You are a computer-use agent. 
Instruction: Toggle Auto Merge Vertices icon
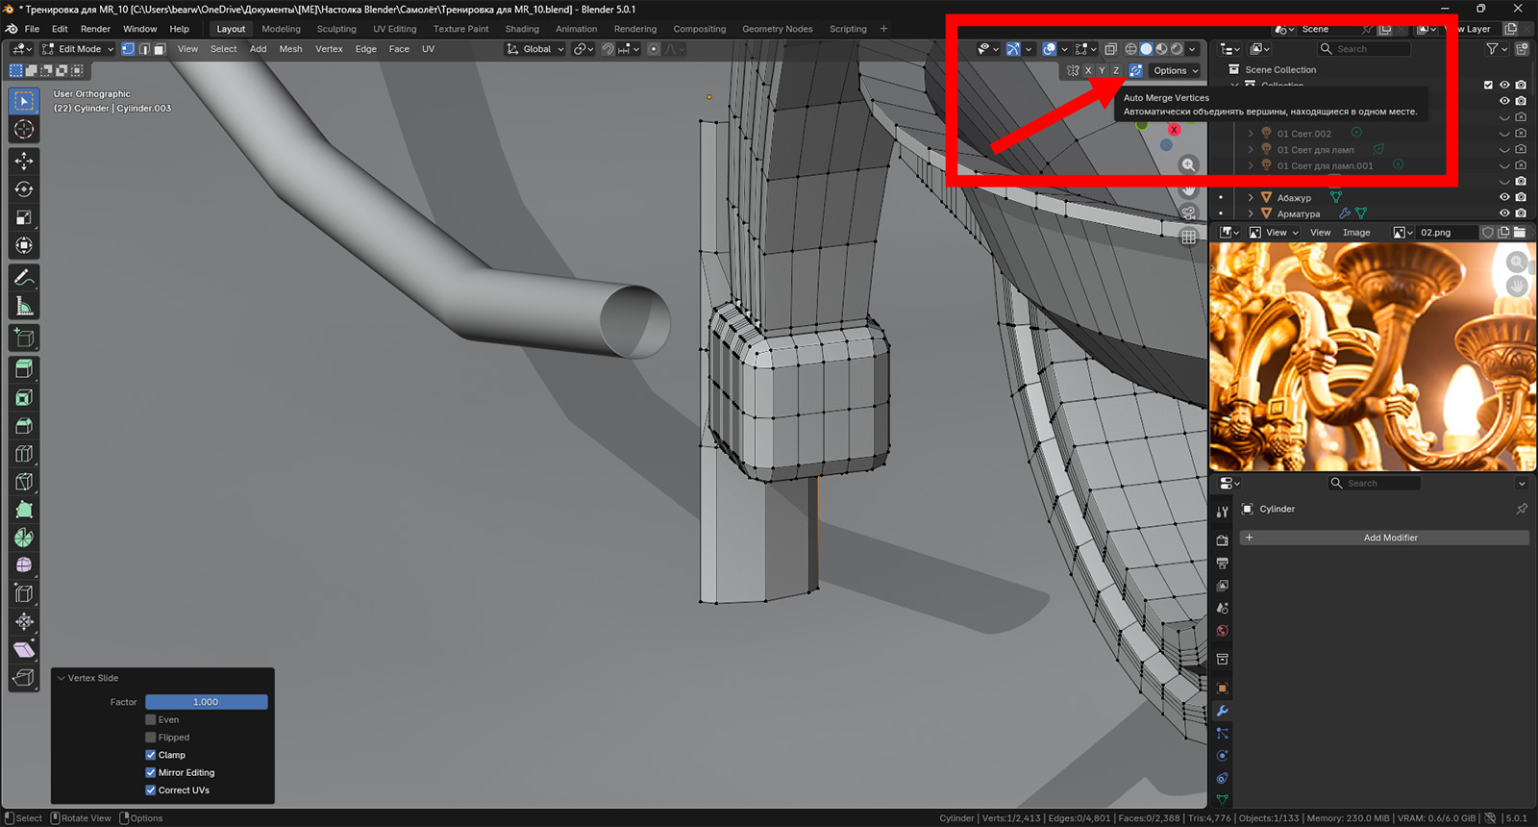pos(1135,70)
